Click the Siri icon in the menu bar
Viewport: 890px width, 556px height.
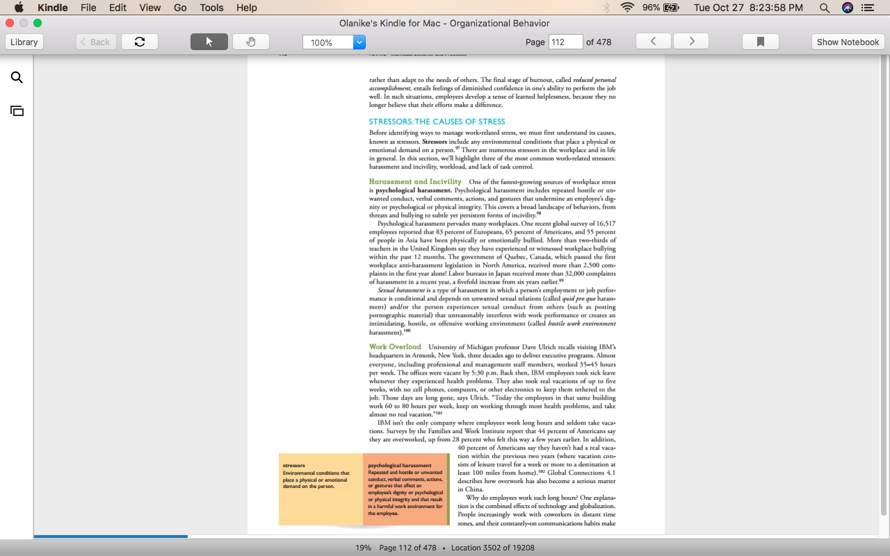(x=847, y=8)
